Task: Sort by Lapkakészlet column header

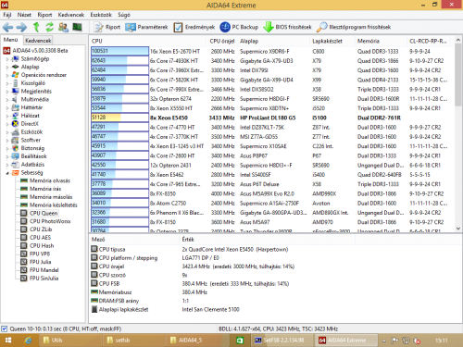Action: click(332, 41)
